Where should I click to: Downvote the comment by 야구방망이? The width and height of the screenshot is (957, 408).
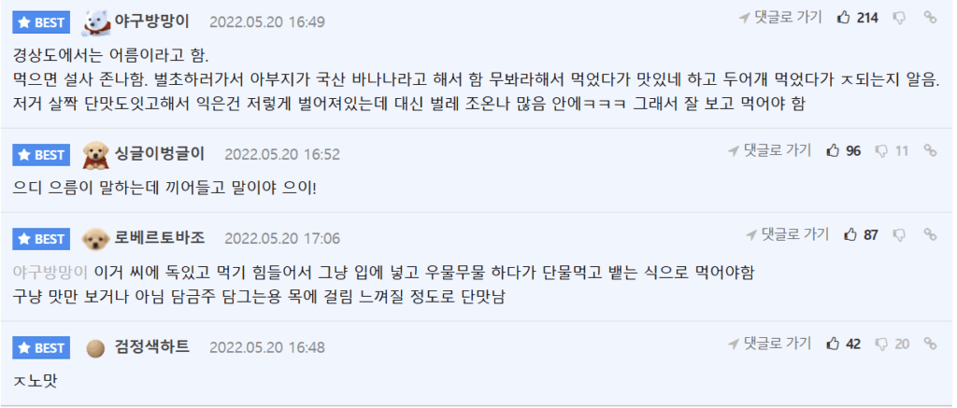[900, 17]
